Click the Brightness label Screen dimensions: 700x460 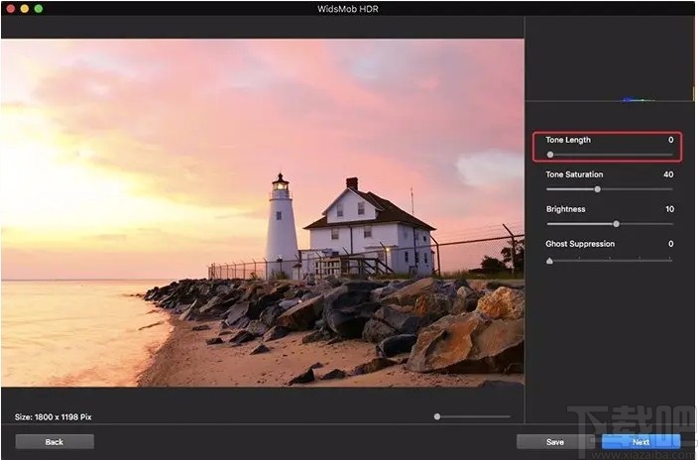[x=565, y=209]
